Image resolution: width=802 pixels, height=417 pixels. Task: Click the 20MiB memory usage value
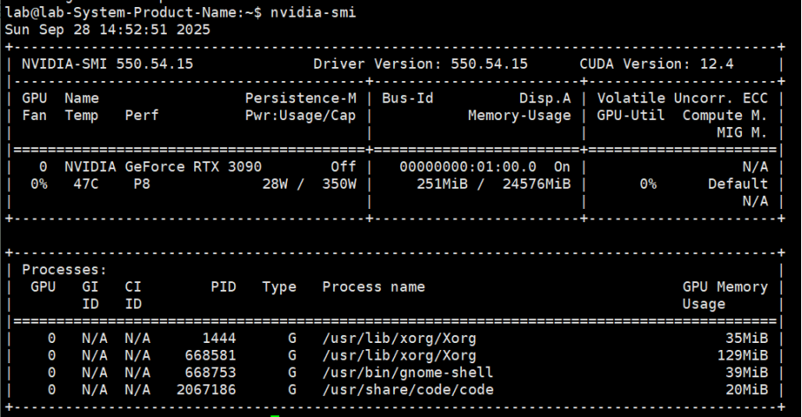[746, 390]
